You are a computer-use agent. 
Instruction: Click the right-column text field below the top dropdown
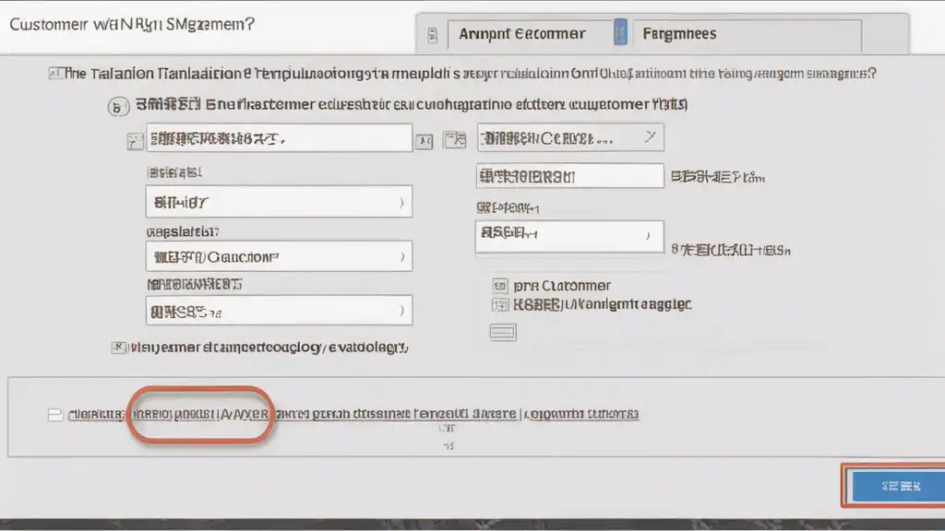570,176
